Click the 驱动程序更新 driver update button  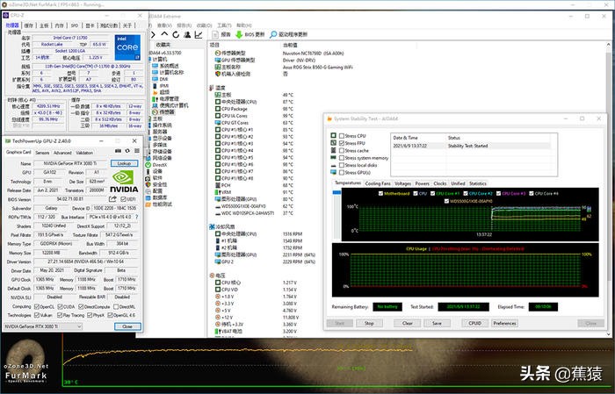[289, 34]
